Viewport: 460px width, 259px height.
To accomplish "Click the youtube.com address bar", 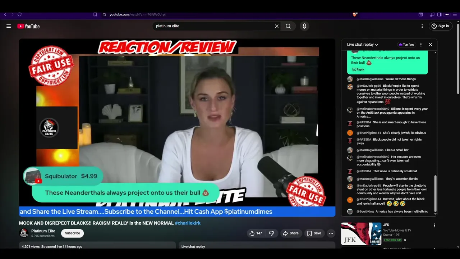I will [137, 14].
